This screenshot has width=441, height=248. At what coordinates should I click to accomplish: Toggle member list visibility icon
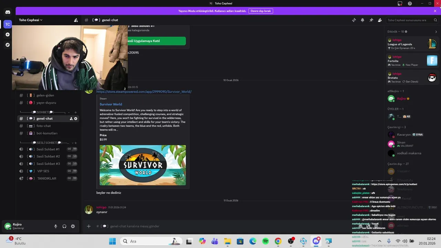tap(380, 20)
